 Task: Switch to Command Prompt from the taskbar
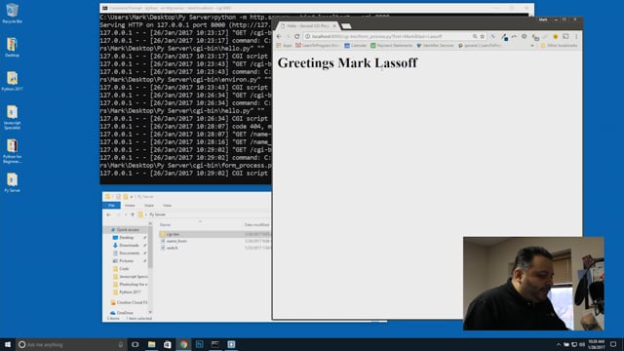point(215,344)
